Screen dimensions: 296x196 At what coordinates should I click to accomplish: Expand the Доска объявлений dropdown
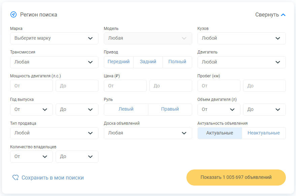[148, 133]
